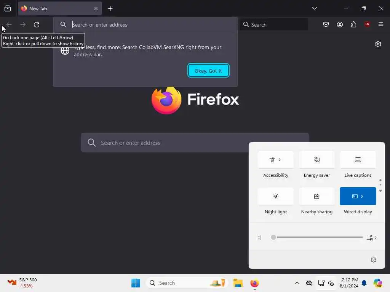
Task: Launch Copilot preview from the taskbar
Action: pos(378,283)
